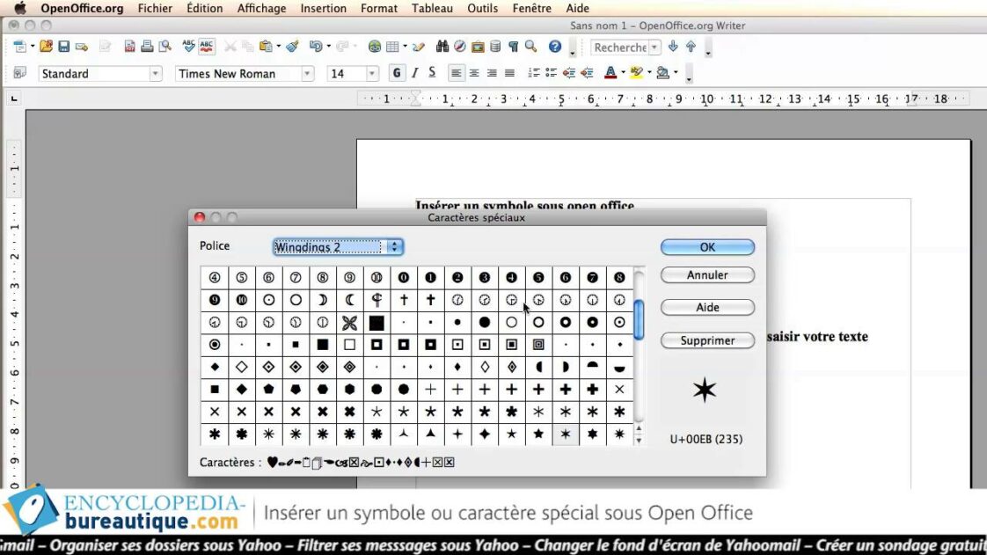Open the Tableau menu in the menu bar
This screenshot has height=555, width=987.
pyautogui.click(x=432, y=8)
